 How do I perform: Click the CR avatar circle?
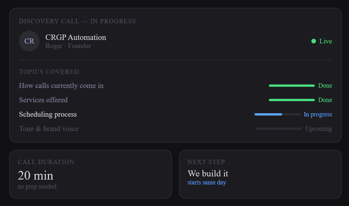[x=29, y=41]
